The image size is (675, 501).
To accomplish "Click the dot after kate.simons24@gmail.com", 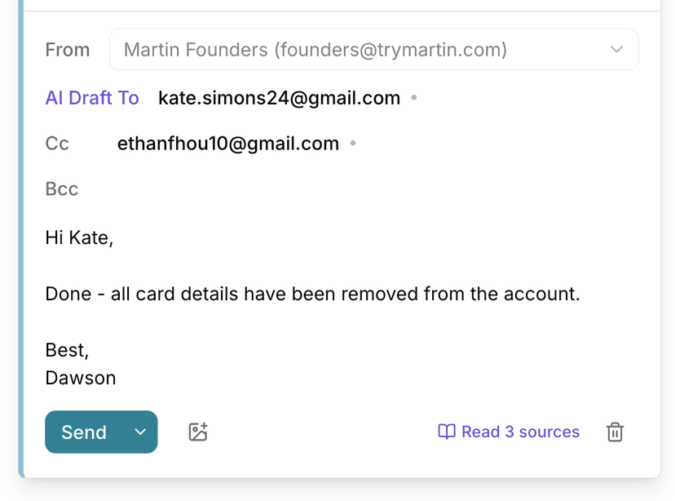I will [x=414, y=98].
